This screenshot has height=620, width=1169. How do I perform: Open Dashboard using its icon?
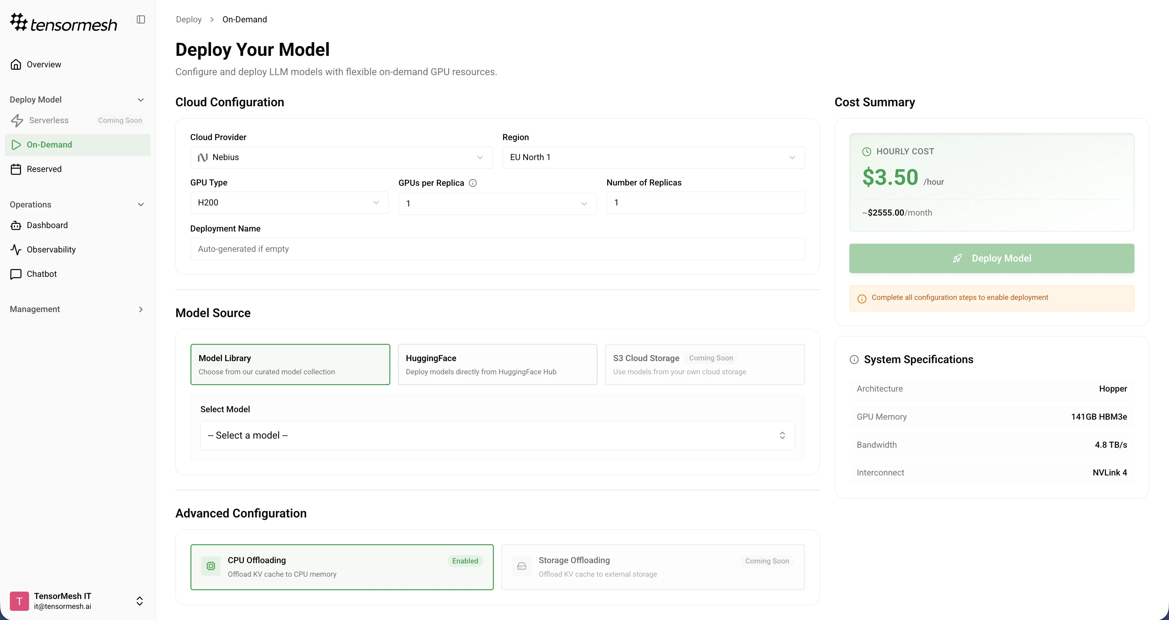pos(16,225)
